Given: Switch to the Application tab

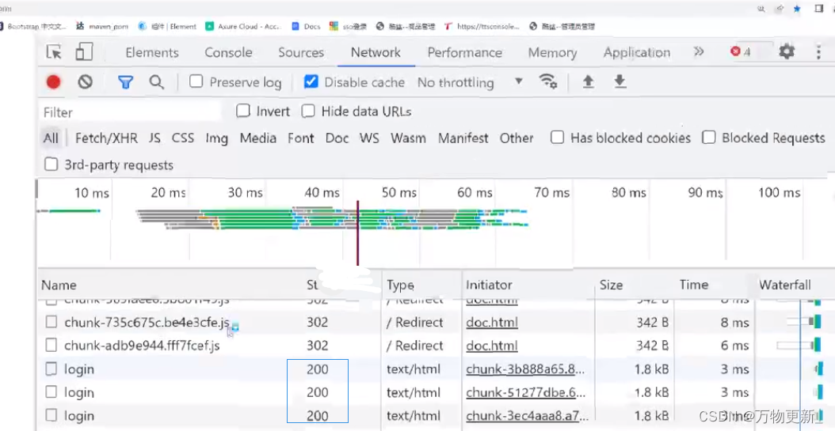Looking at the screenshot, I should click(x=636, y=52).
